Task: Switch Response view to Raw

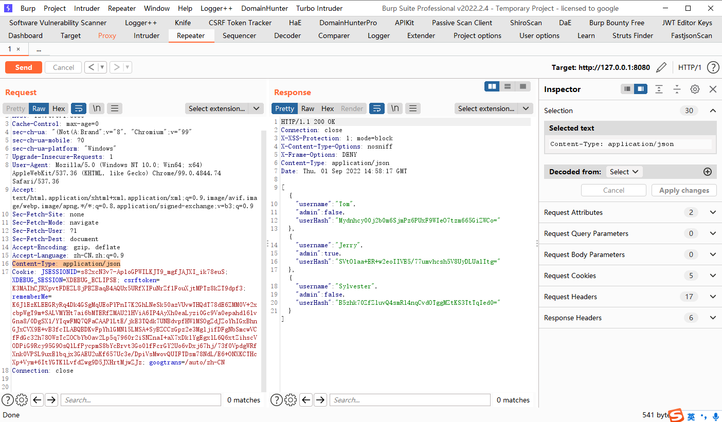Action: tap(308, 108)
